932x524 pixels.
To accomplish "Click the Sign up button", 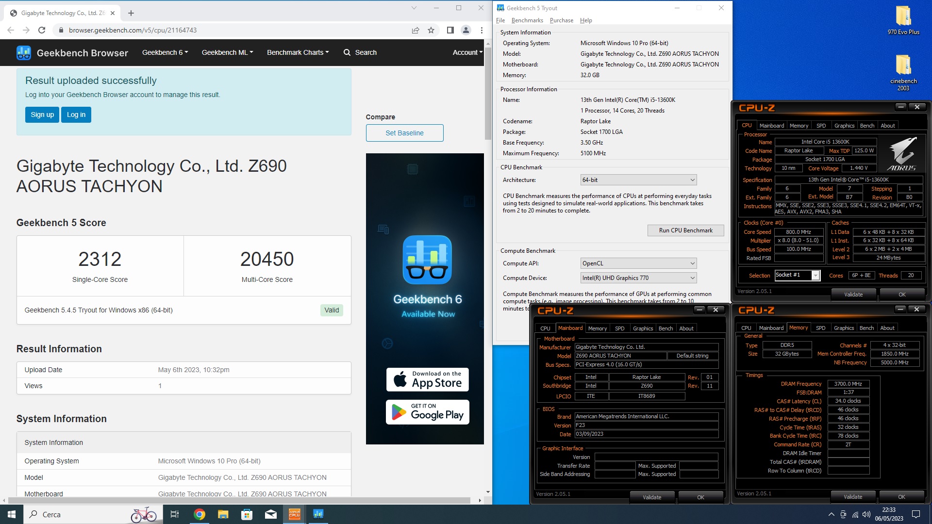I will click(x=42, y=115).
